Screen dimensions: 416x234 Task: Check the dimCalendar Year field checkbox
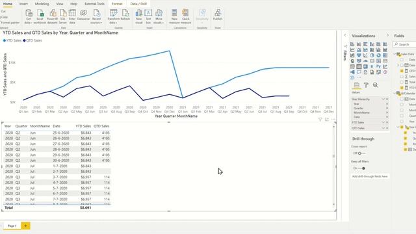(x=402, y=122)
